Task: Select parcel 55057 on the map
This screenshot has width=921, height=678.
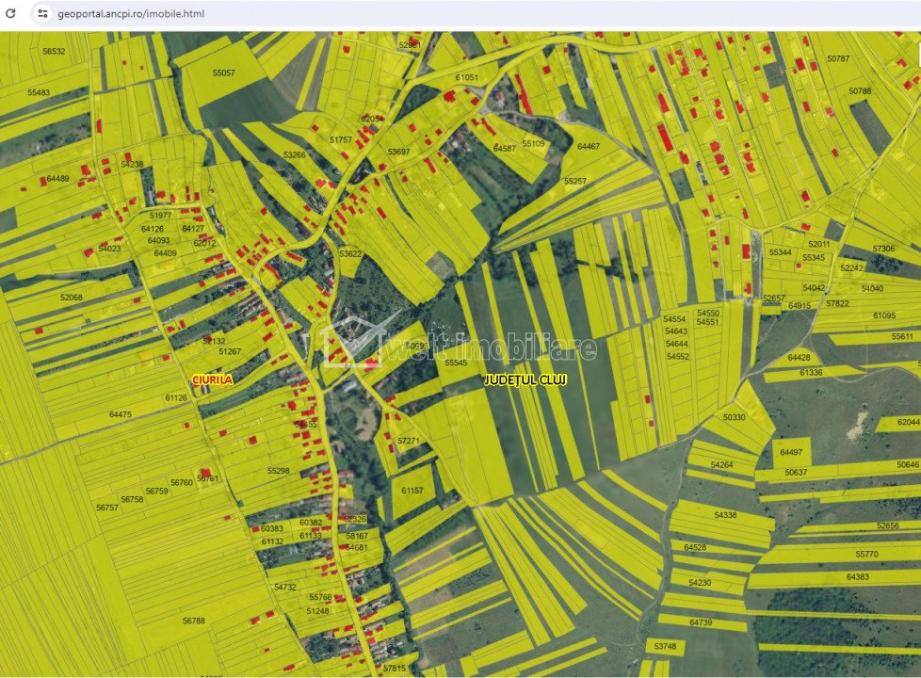Action: point(224,73)
